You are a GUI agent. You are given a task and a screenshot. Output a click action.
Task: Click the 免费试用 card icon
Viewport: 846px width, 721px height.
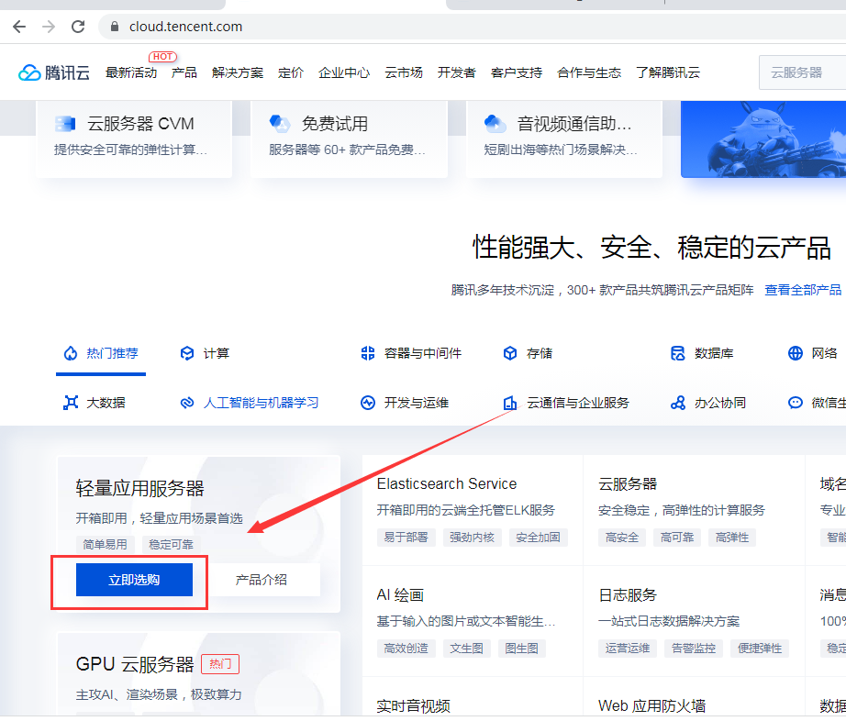point(280,124)
